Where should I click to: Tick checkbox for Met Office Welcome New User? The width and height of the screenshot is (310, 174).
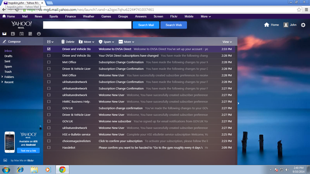49,75
